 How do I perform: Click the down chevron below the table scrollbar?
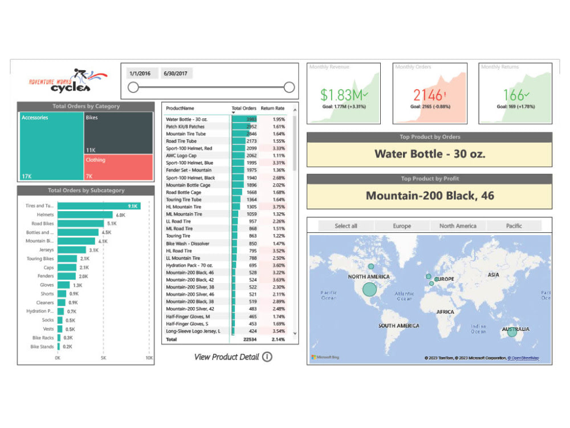[x=295, y=333]
